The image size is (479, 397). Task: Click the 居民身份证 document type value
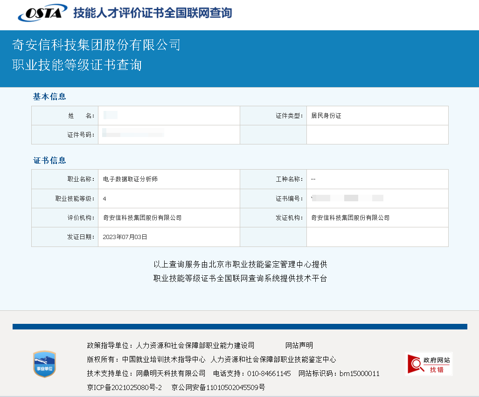click(326, 116)
